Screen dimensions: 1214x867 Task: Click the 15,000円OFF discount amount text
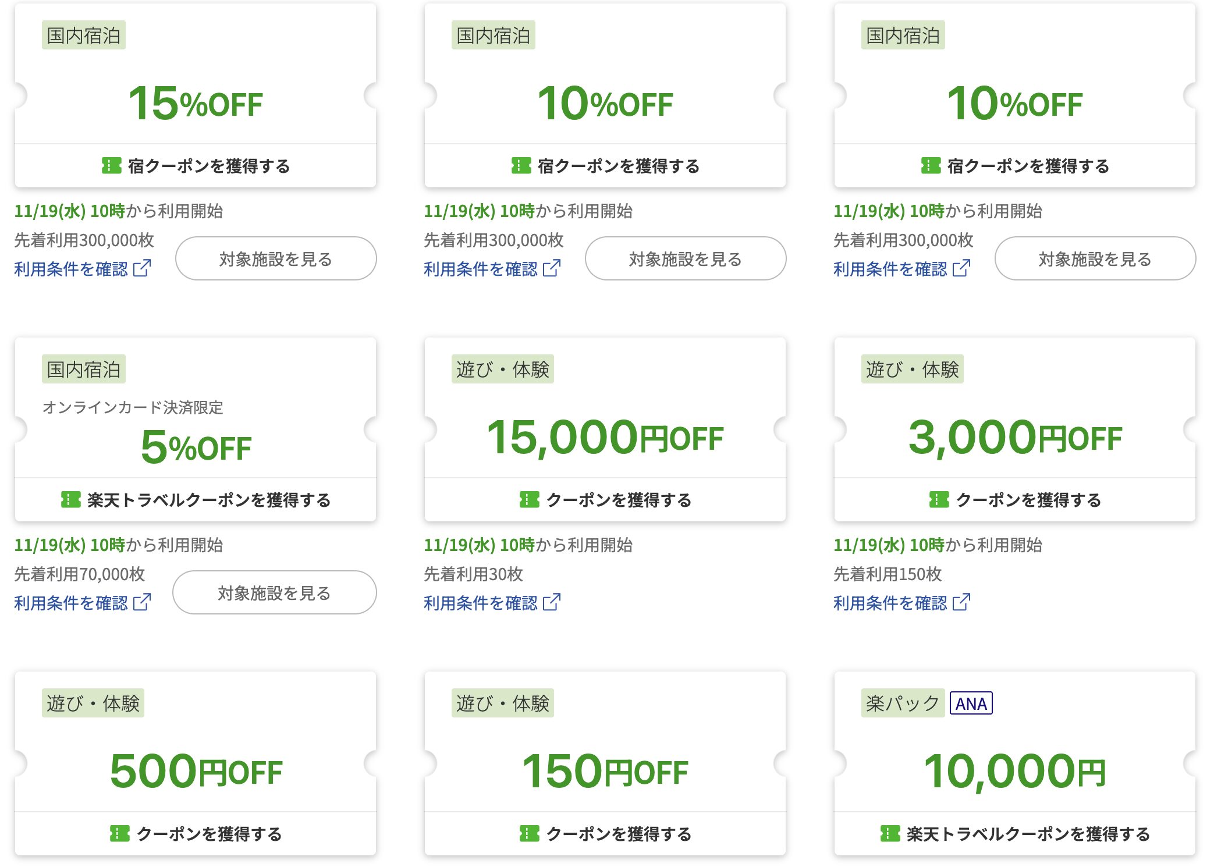point(605,438)
